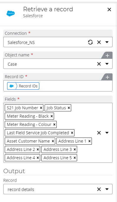
Task: Click the Address Line 5 tag text
Action: tap(58, 158)
